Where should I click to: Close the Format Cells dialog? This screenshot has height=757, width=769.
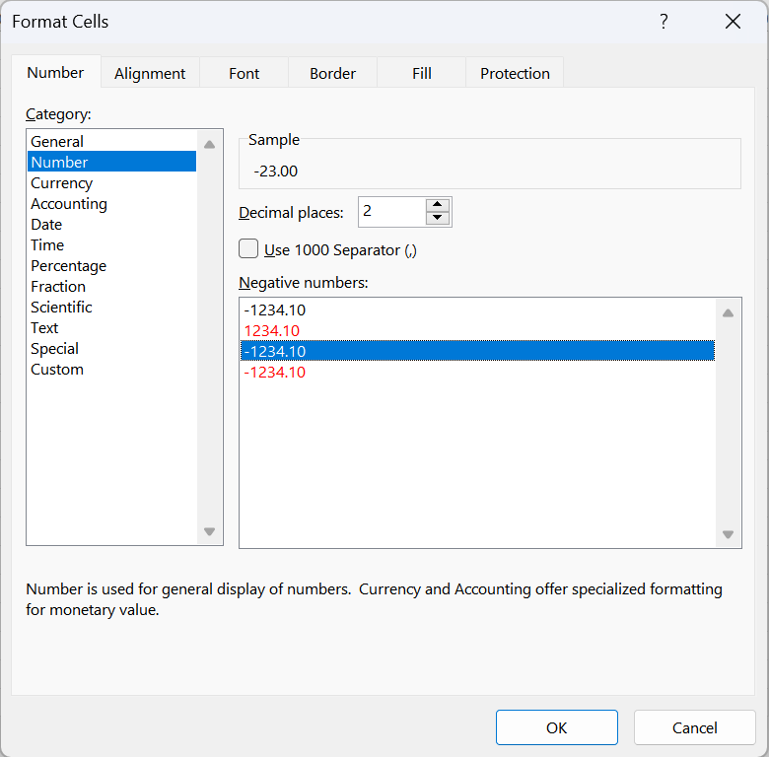[733, 22]
